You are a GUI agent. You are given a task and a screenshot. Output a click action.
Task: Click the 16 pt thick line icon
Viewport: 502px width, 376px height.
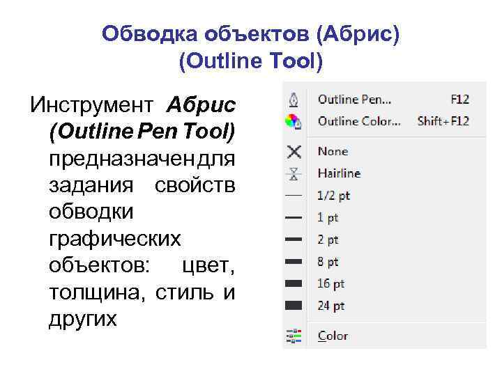click(x=294, y=283)
